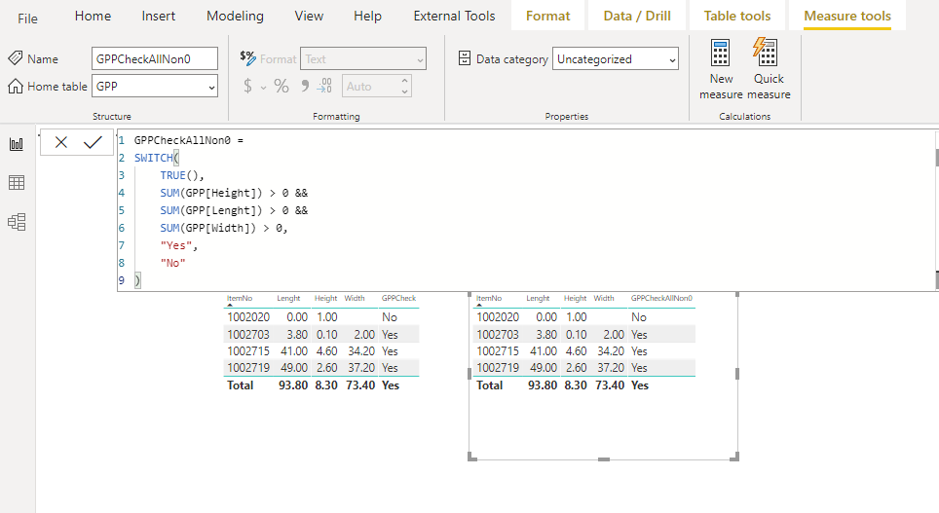The height and width of the screenshot is (513, 939).
Task: Open the Data / Drill tab
Action: pyautogui.click(x=637, y=17)
